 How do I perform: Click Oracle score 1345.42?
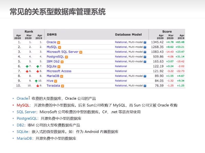pos(157,42)
